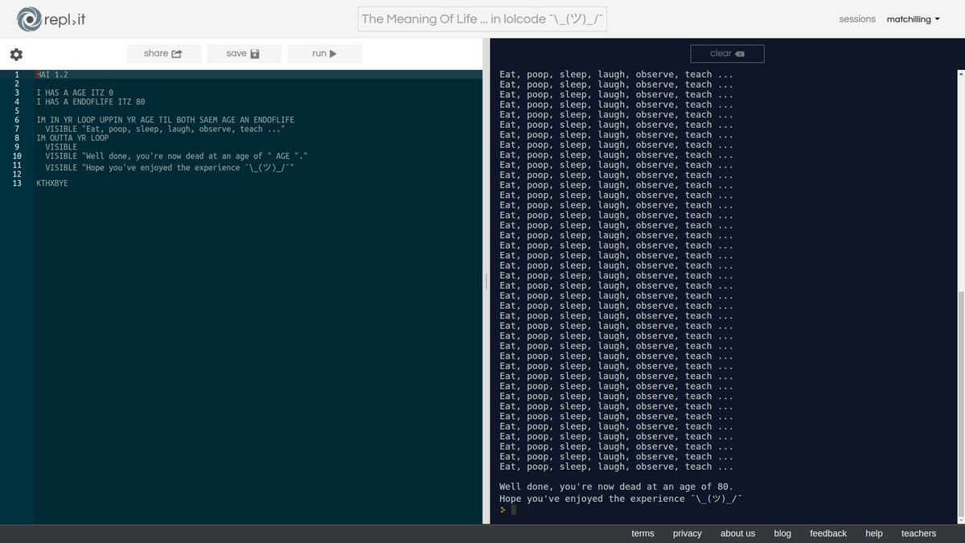Viewport: 965px width, 543px height.
Task: Open the teachers footer link
Action: tap(918, 533)
